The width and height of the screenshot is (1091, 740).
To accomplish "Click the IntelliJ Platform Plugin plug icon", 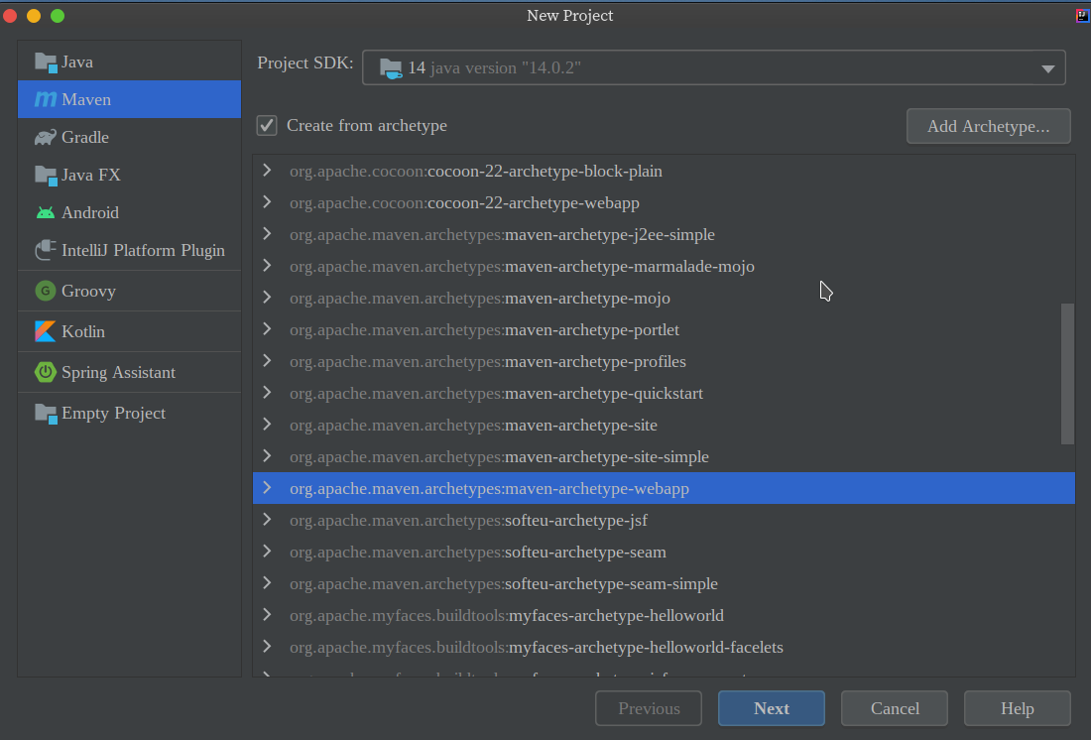I will [x=46, y=250].
